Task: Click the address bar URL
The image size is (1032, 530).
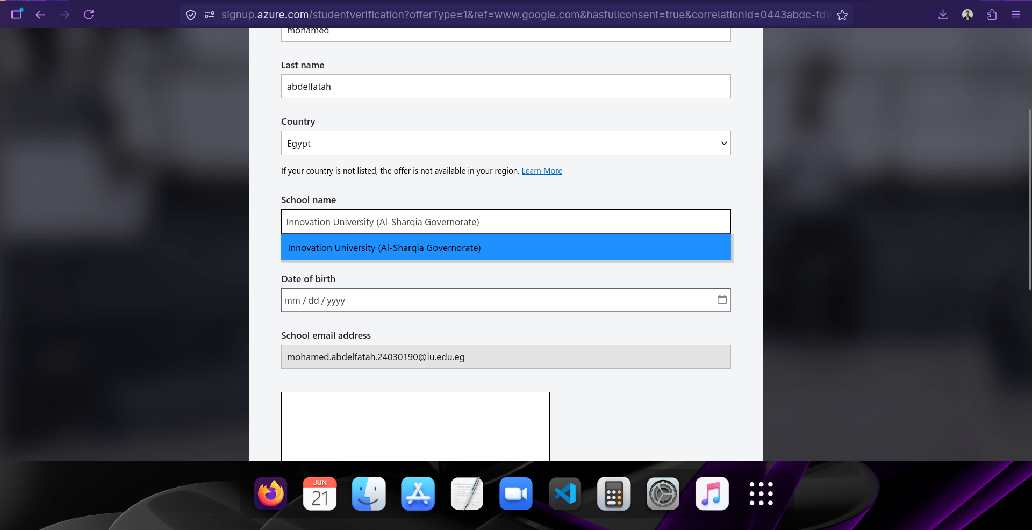Action: click(526, 15)
